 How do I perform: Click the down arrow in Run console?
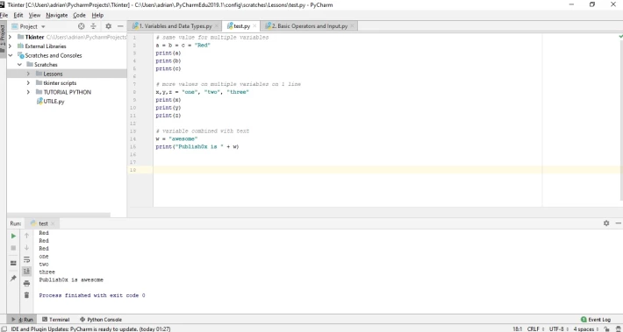click(x=26, y=248)
